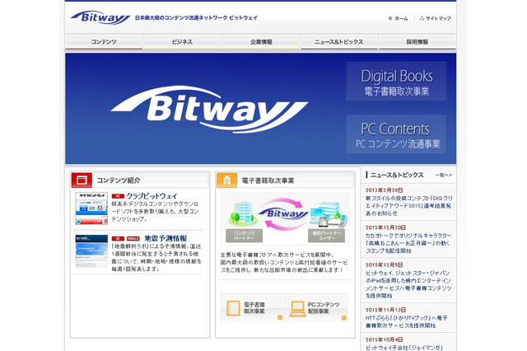Select the 採用情報 navigation tab

point(417,42)
